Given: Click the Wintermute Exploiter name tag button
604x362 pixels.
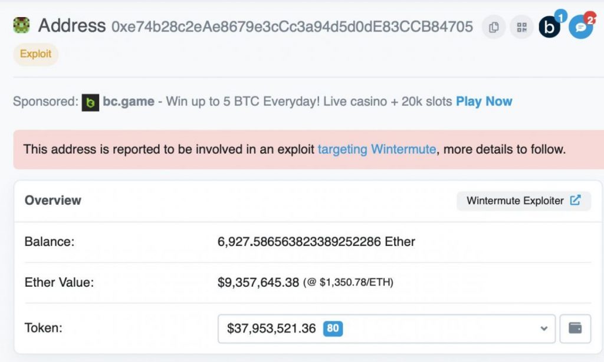Looking at the screenshot, I should point(524,201).
